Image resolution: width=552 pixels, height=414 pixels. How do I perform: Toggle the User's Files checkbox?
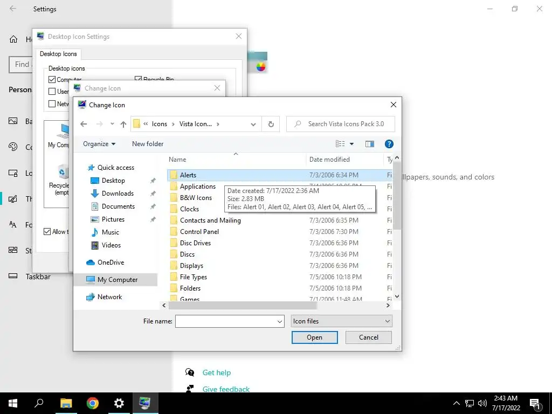[x=52, y=92]
